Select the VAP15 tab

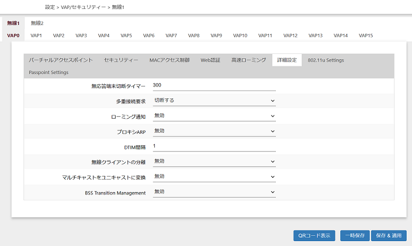pyautogui.click(x=366, y=35)
